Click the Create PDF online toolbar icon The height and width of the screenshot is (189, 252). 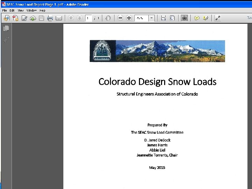[x=7, y=18]
